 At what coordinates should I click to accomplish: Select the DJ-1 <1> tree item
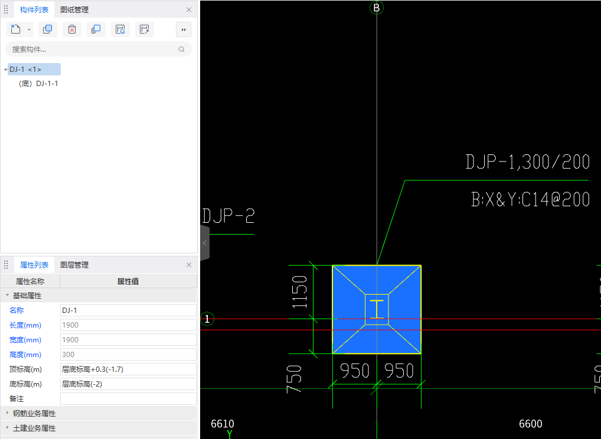[x=34, y=69]
